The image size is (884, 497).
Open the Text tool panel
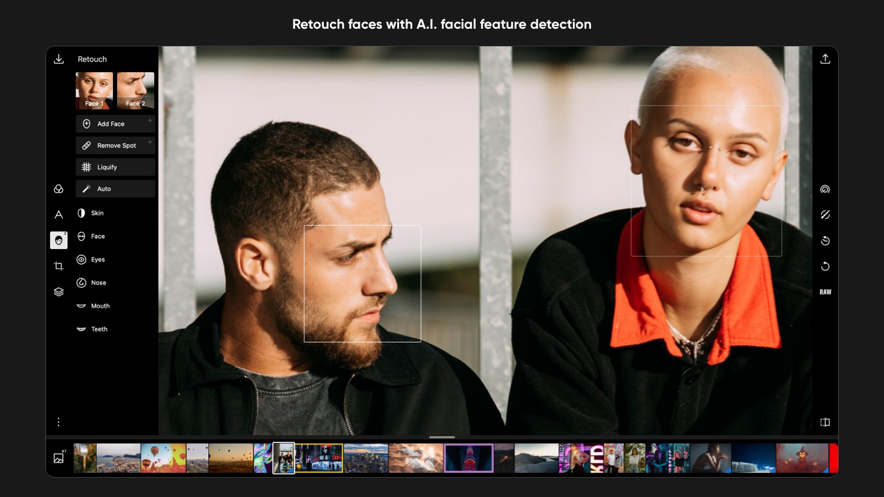[59, 215]
